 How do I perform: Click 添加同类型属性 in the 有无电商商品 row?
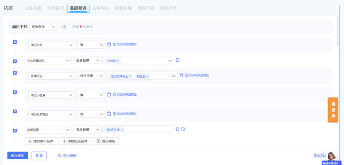[x=125, y=114]
